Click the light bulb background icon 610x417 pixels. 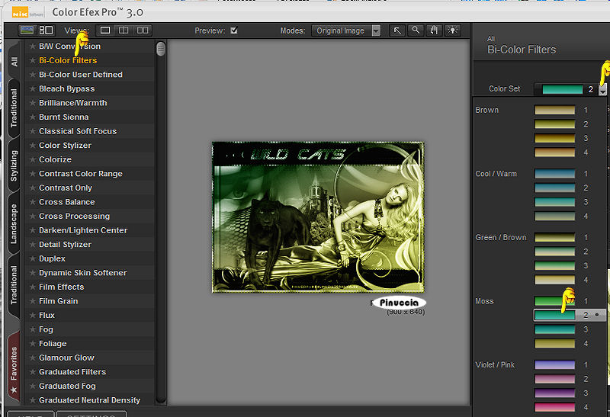point(452,30)
